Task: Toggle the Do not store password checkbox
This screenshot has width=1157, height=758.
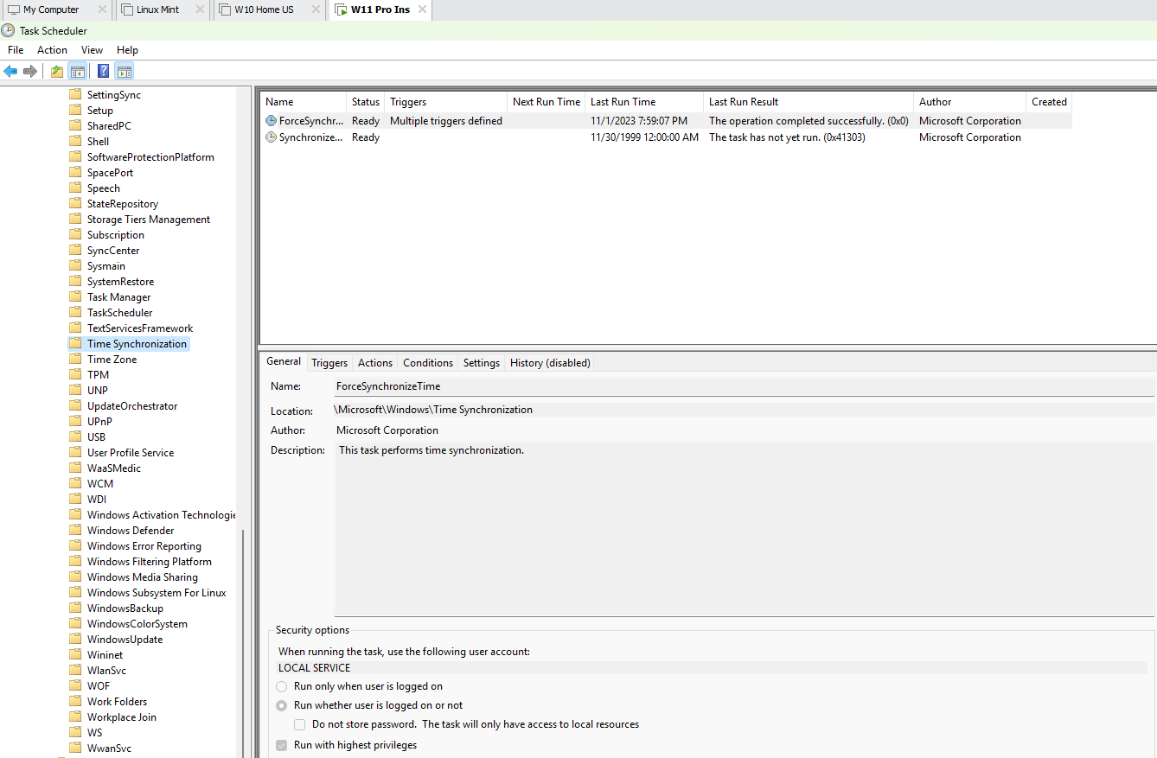Action: [x=299, y=724]
